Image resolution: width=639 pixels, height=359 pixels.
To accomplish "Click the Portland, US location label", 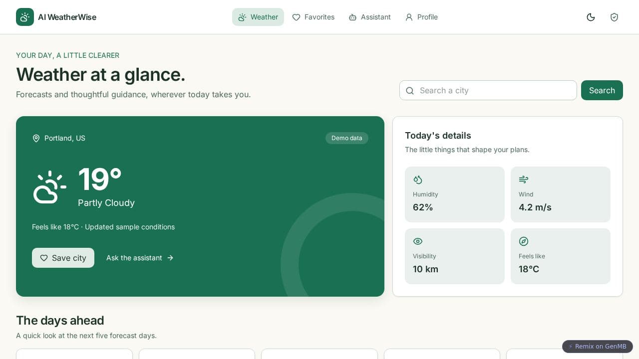I will pos(65,138).
